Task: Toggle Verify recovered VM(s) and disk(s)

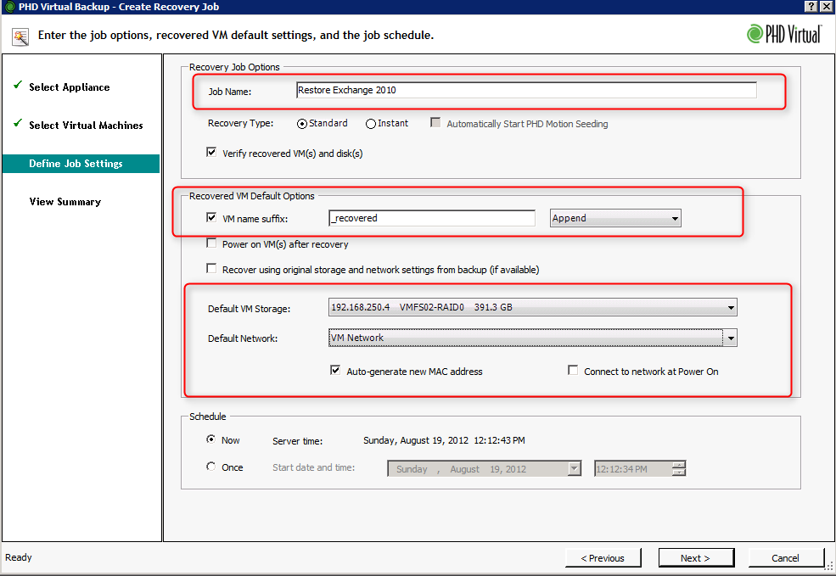Action: (211, 153)
